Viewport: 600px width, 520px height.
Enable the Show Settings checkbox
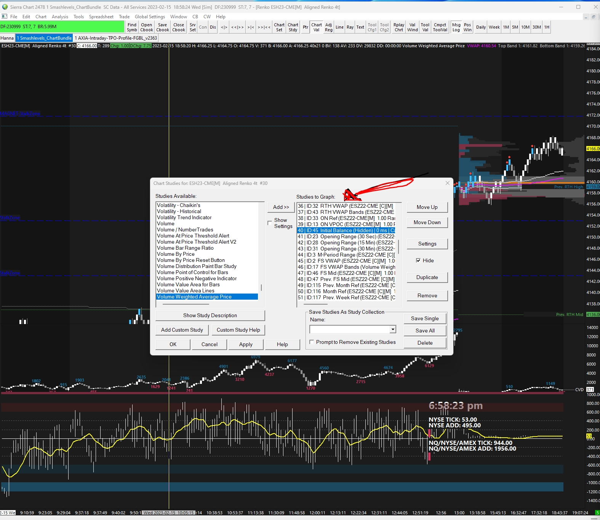[x=270, y=223]
